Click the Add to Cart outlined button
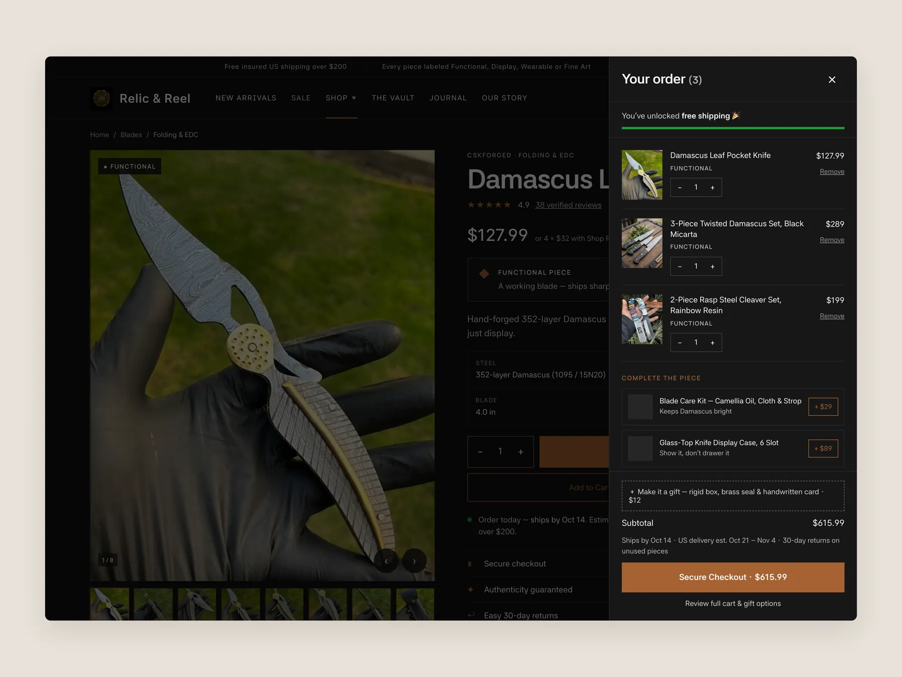The height and width of the screenshot is (677, 902). 538,487
